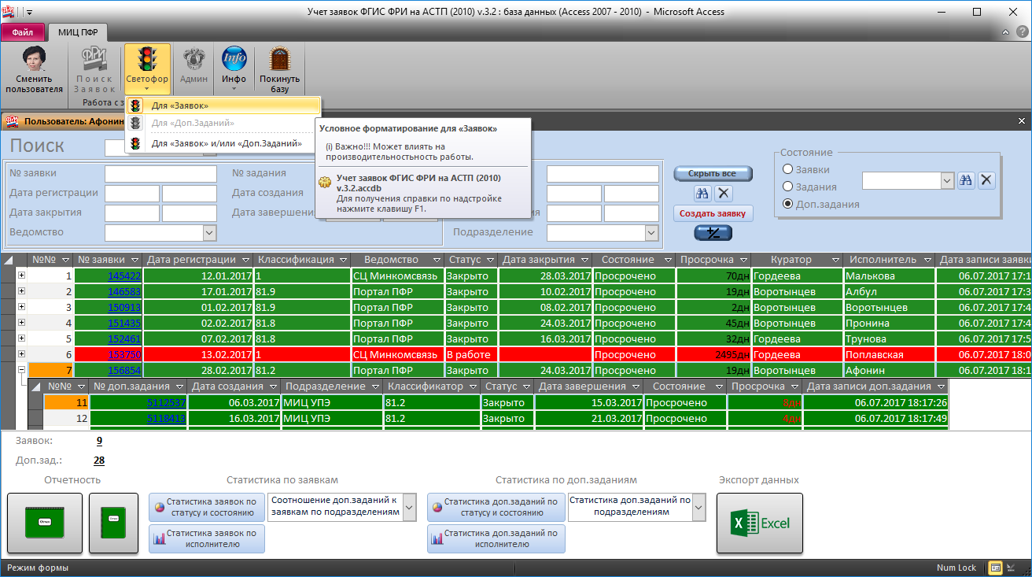This screenshot has height=577, width=1032.
Task: Click binoculars search icon in Состояние panel
Action: (x=966, y=180)
